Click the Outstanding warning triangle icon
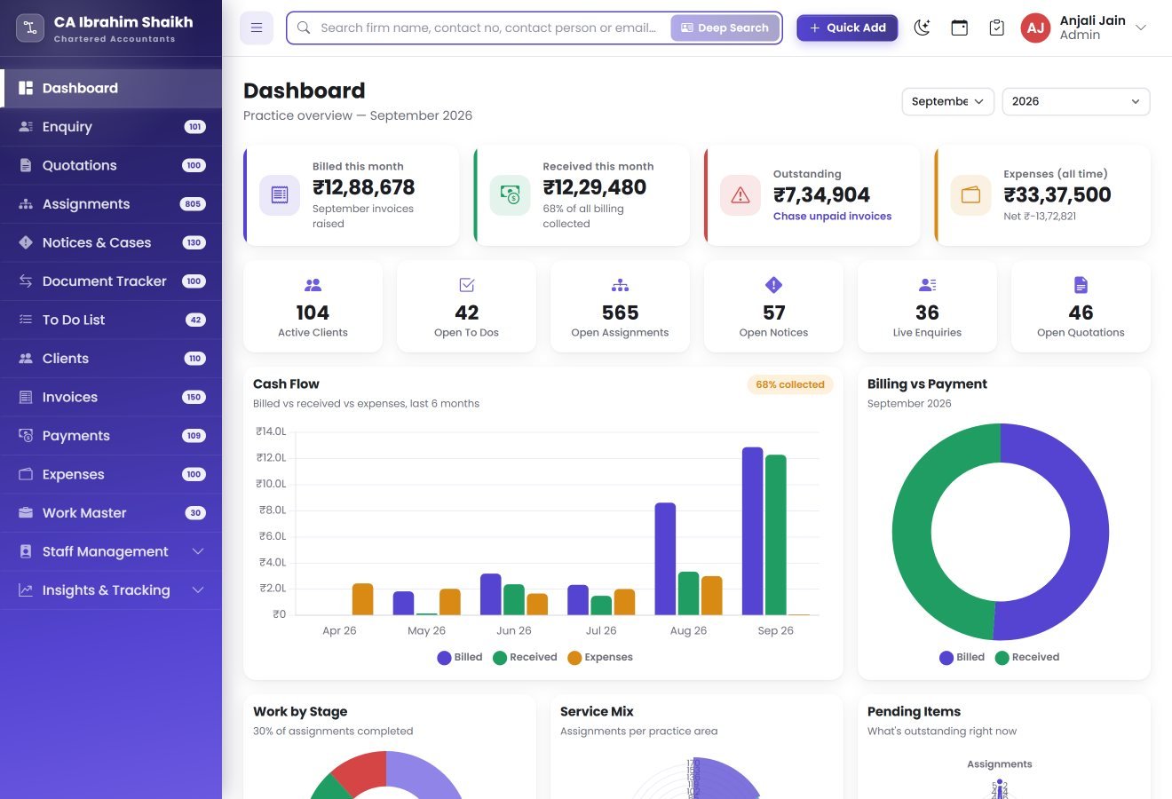1172x799 pixels. [x=740, y=195]
